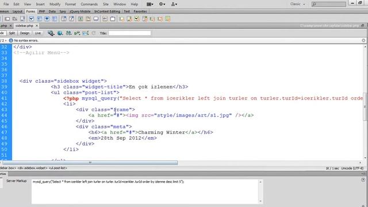Dismiss the No syntax errors info bar
The height and width of the screenshot is (207, 368).
point(363,40)
